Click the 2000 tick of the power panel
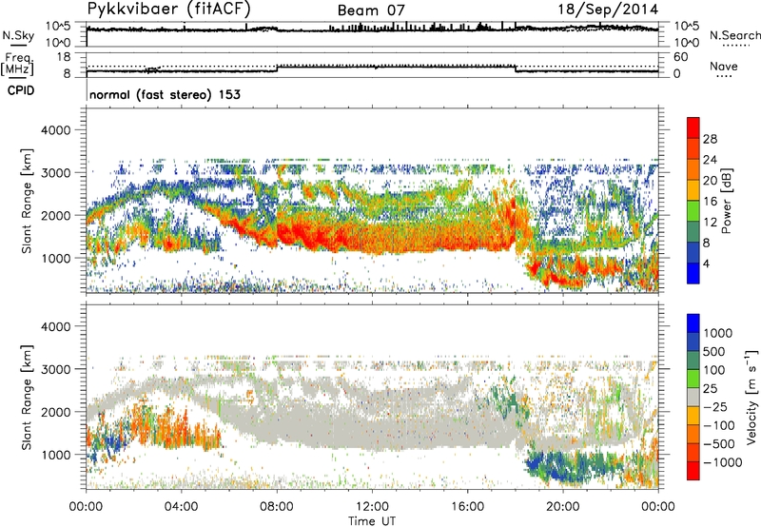 point(55,215)
